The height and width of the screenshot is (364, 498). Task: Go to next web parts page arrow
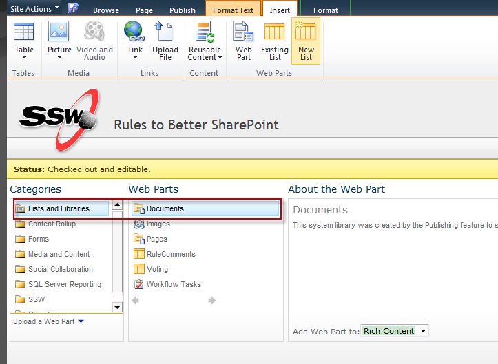click(212, 301)
